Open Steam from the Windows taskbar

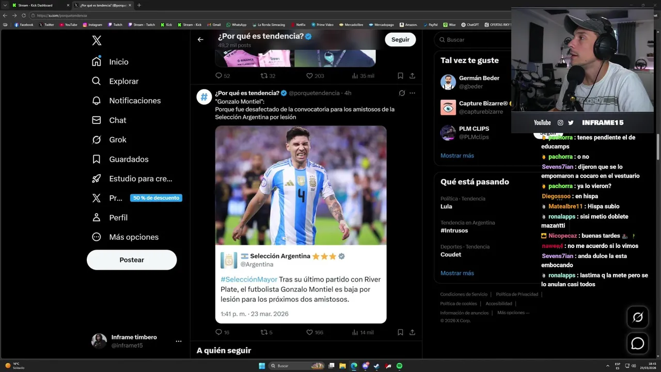click(x=376, y=366)
